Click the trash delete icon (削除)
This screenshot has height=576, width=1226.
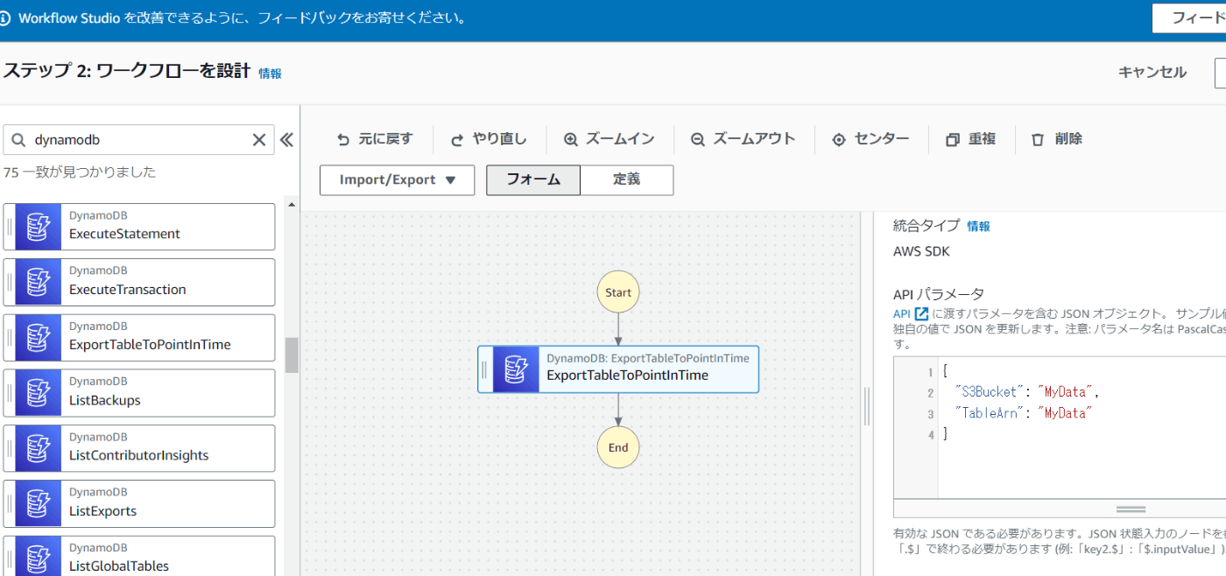(1038, 139)
